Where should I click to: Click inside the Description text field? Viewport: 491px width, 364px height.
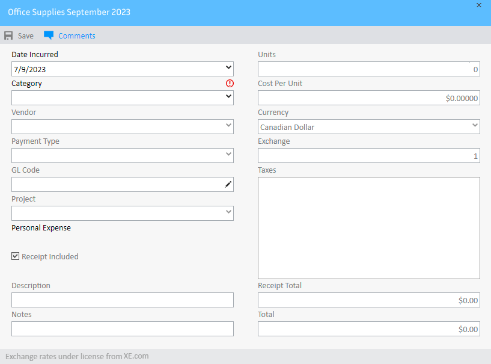coord(122,300)
